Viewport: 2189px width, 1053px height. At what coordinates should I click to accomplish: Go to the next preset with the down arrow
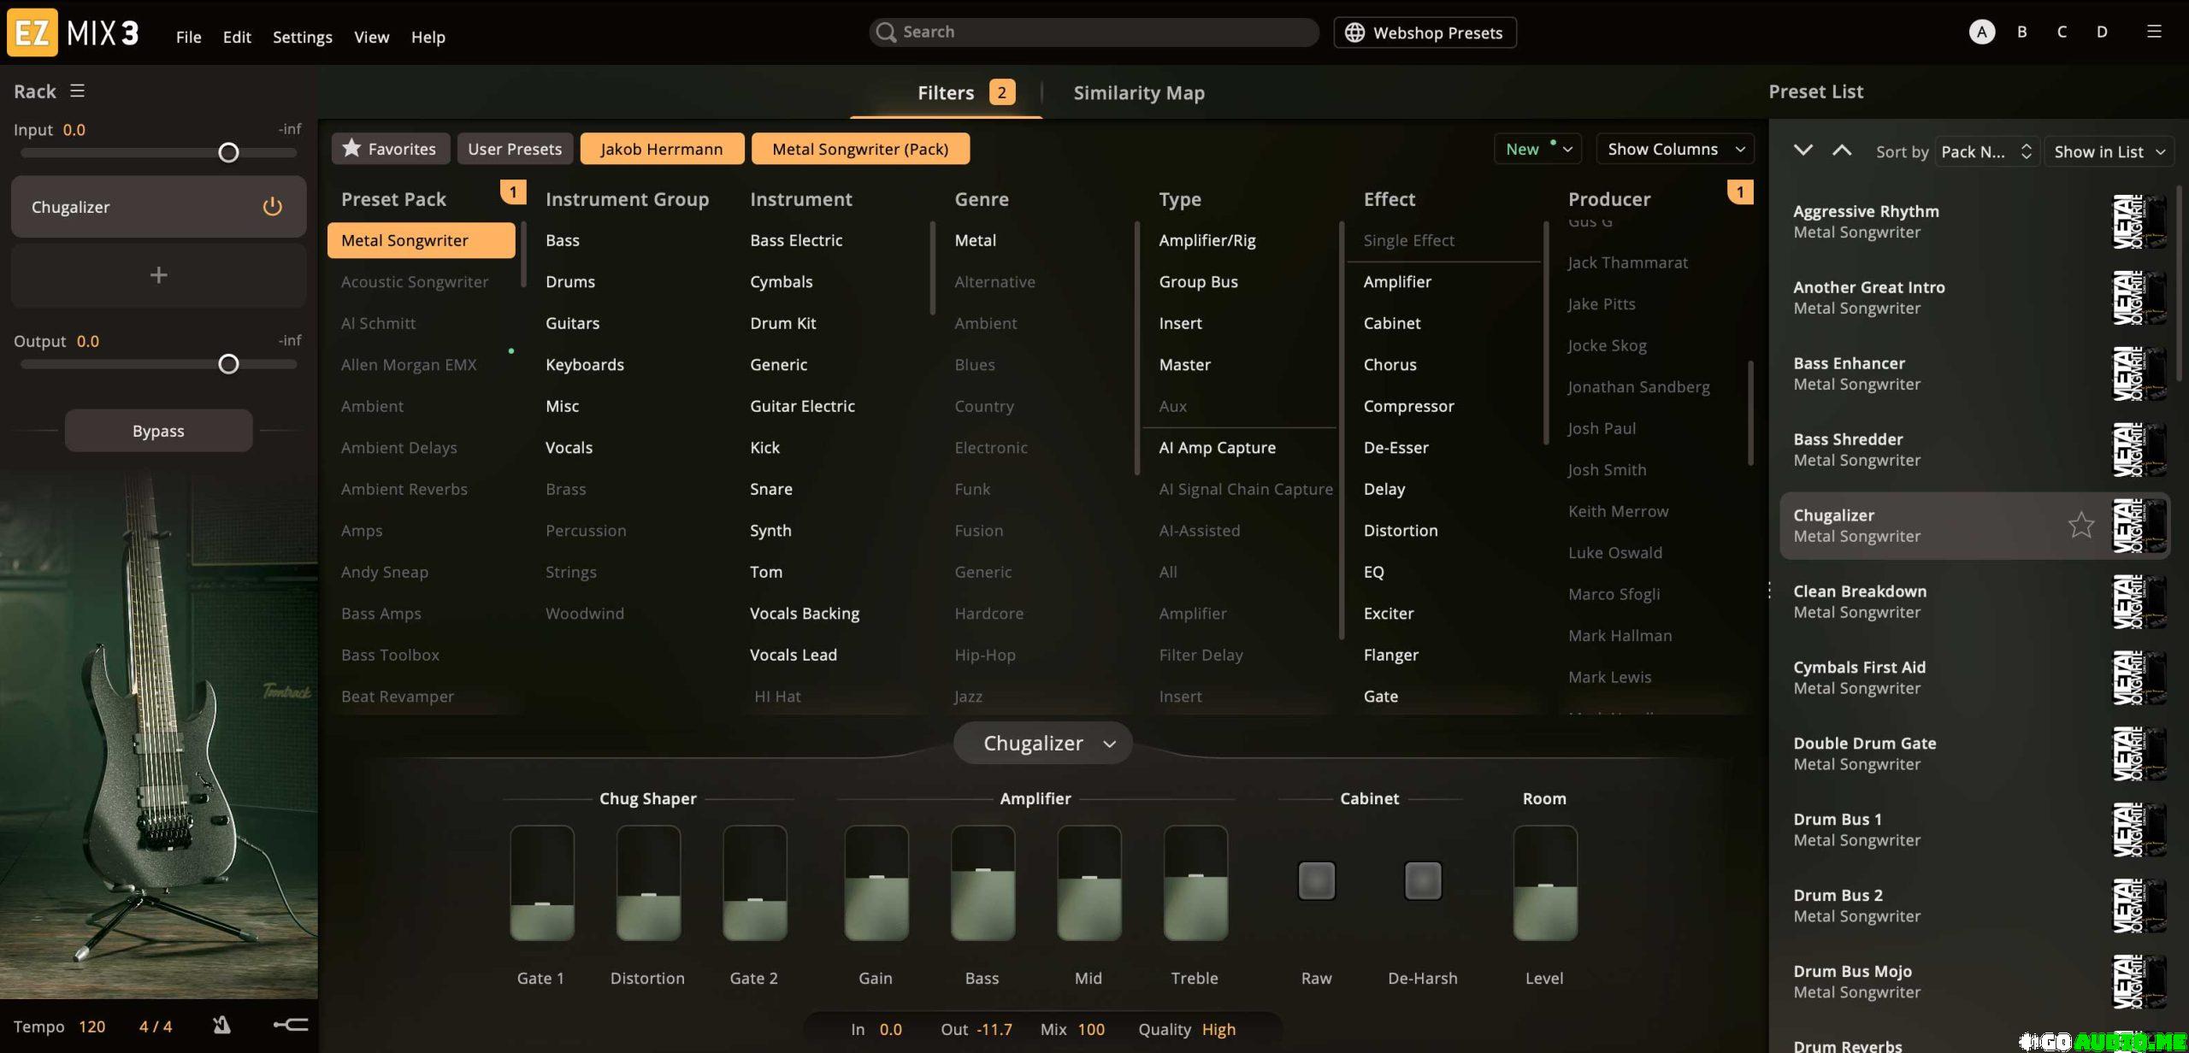[1803, 150]
